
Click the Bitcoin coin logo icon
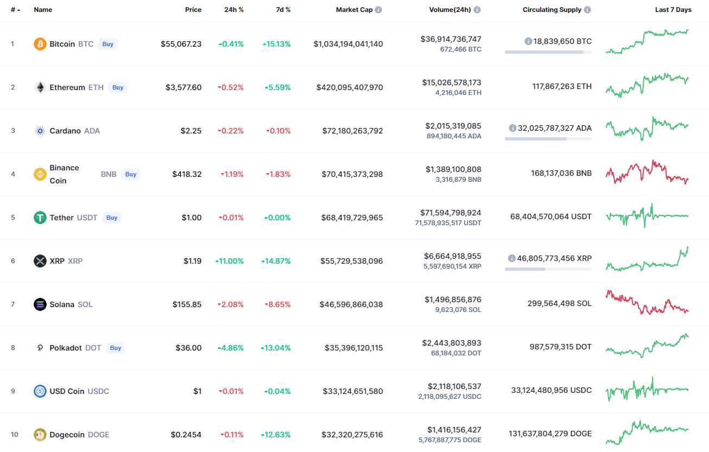click(40, 44)
